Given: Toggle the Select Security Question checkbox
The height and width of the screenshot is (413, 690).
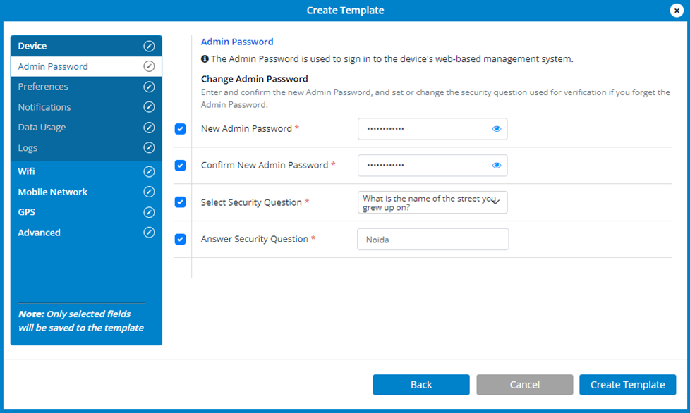Looking at the screenshot, I should coord(181,202).
